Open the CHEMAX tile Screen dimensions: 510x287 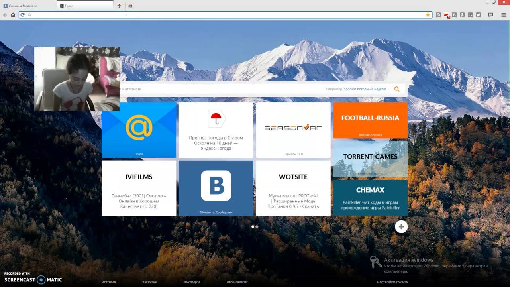pyautogui.click(x=370, y=198)
